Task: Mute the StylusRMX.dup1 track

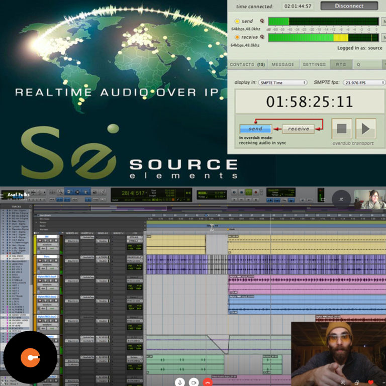Action: click(x=56, y=281)
